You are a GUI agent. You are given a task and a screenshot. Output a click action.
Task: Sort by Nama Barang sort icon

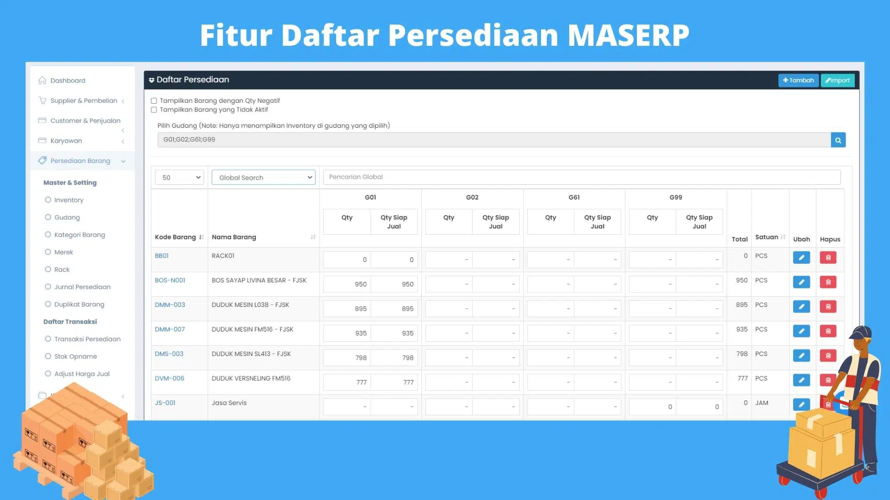click(x=313, y=237)
